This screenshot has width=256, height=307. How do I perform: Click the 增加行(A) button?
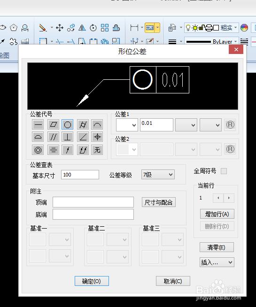tap(217, 214)
